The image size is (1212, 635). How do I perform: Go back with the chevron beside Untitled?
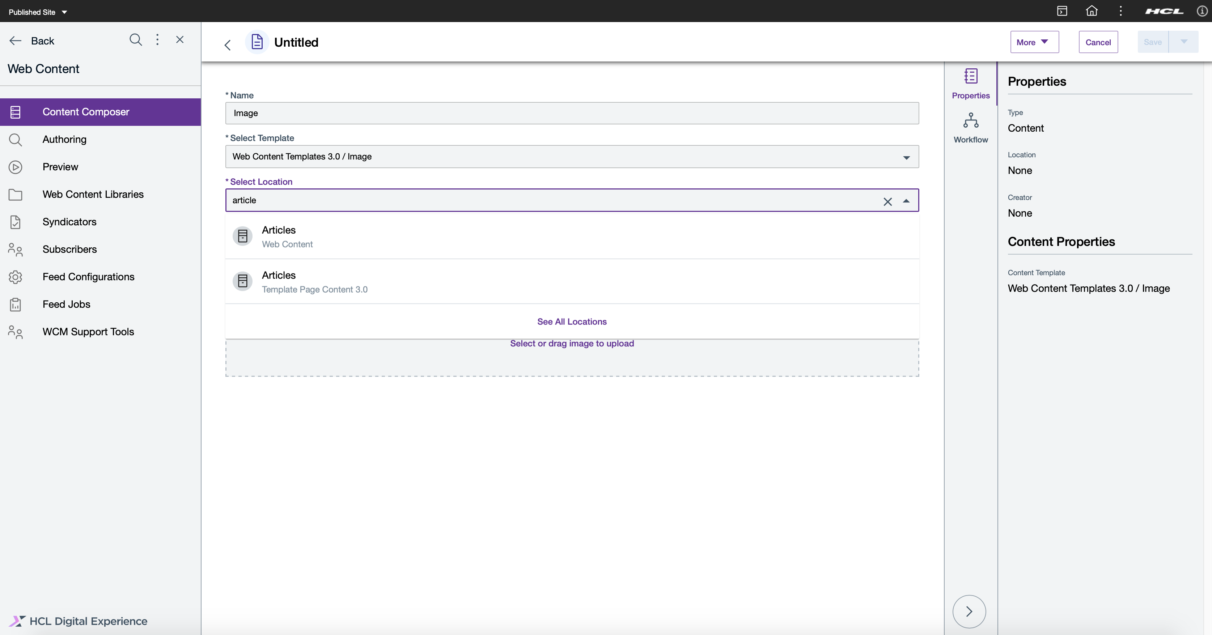pos(228,45)
